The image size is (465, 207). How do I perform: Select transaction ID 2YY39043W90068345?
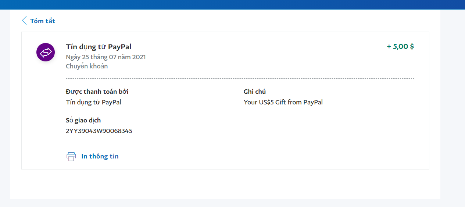(x=99, y=131)
